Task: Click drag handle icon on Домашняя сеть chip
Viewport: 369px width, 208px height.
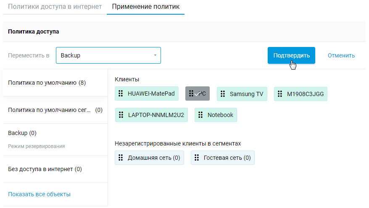Action: [x=121, y=158]
